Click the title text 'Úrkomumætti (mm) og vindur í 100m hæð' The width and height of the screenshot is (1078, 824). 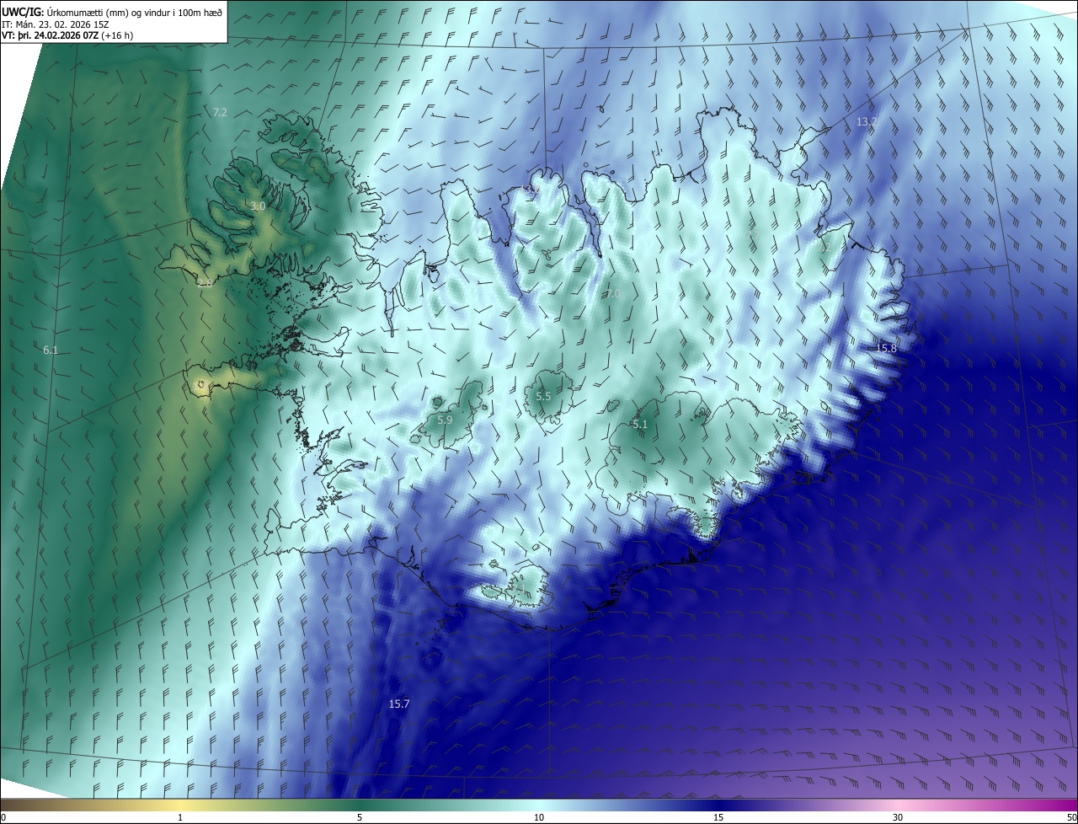pyautogui.click(x=135, y=11)
